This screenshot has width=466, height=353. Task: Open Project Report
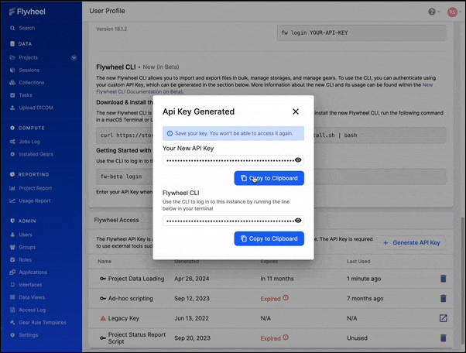tap(35, 188)
